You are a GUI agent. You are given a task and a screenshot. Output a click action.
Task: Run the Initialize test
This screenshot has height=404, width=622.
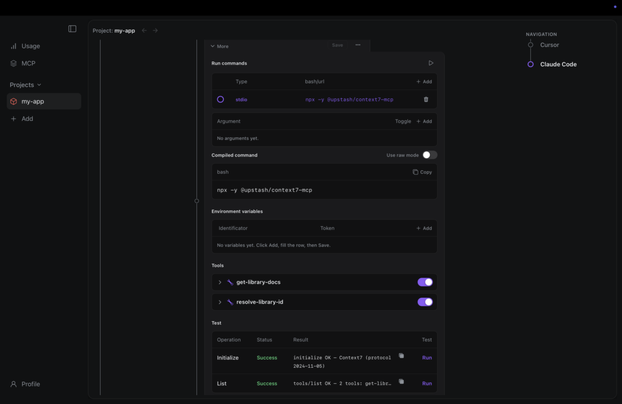click(x=427, y=358)
